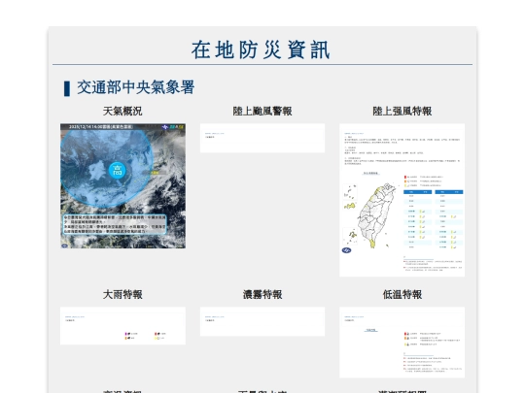Click the weather summary text box on satellite image
Viewport: 525px width, 393px height.
tap(115, 224)
